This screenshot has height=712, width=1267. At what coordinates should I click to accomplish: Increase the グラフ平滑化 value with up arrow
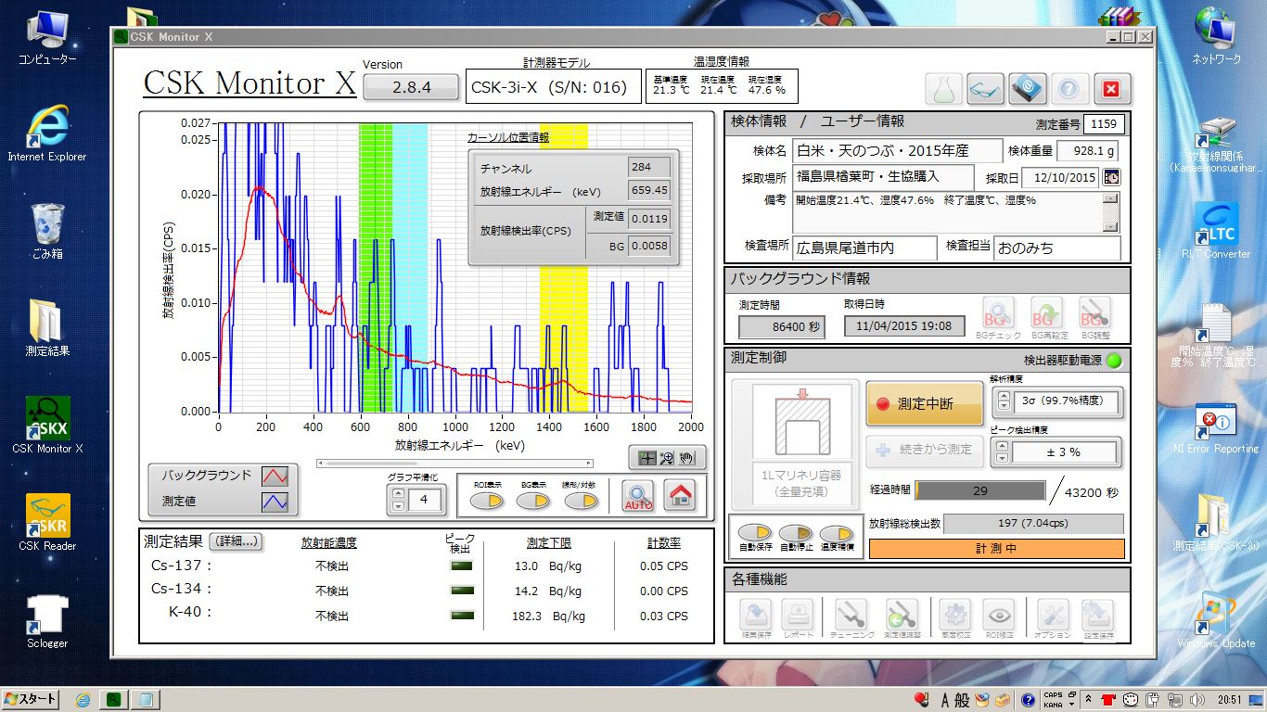399,494
